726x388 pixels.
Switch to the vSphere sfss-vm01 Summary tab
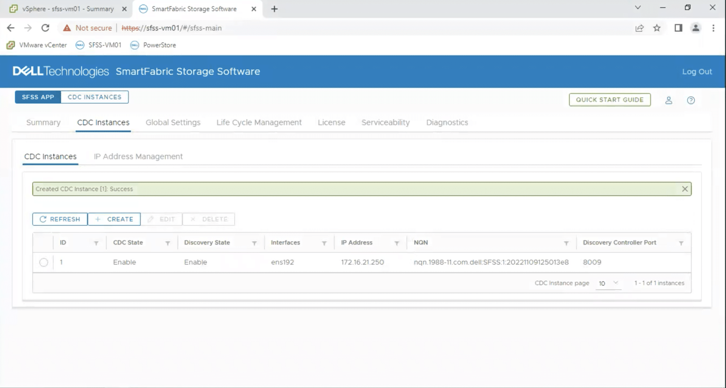click(x=68, y=9)
